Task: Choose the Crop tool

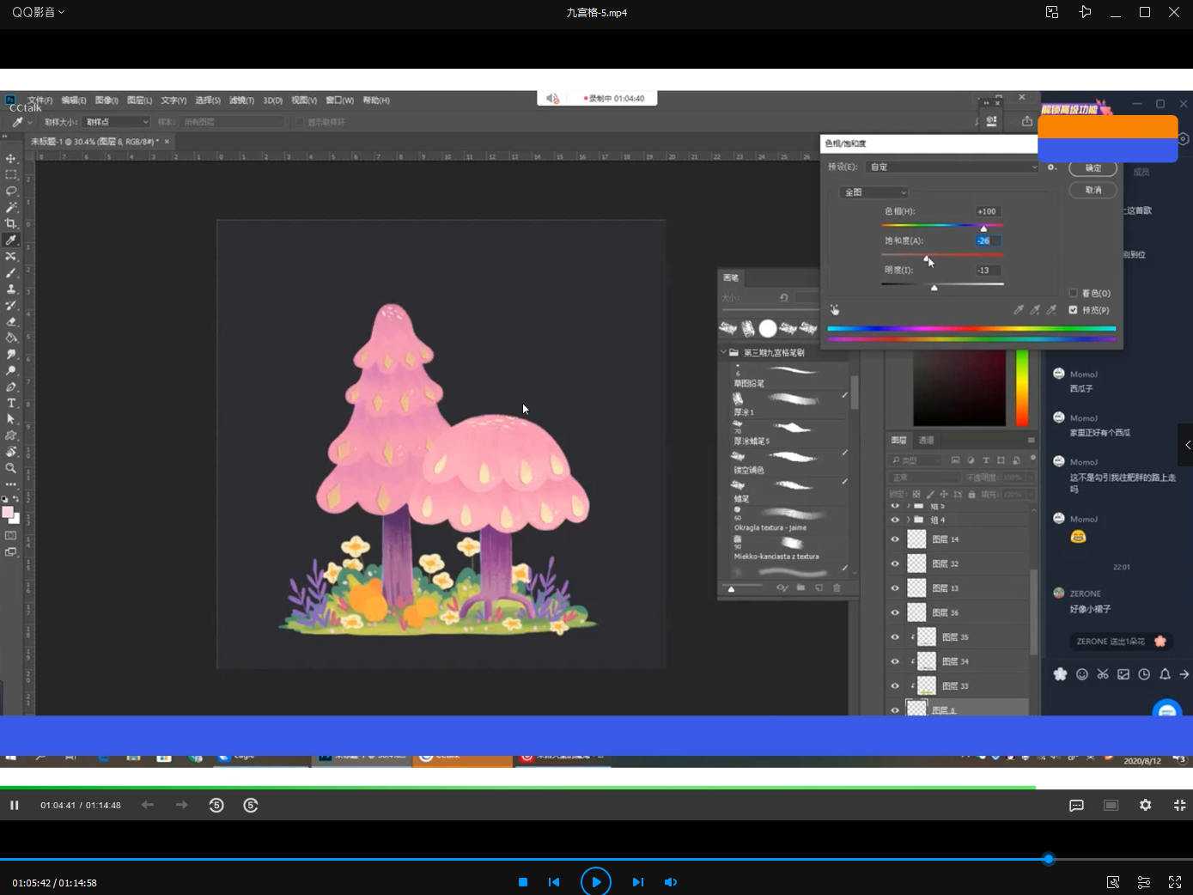Action: pyautogui.click(x=11, y=223)
